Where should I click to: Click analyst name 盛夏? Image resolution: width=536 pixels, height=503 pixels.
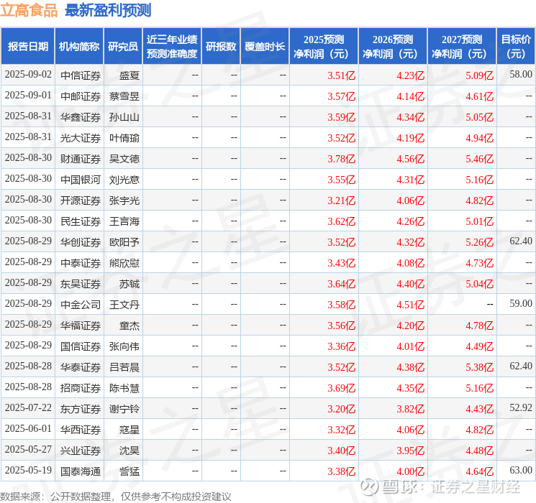tap(130, 75)
